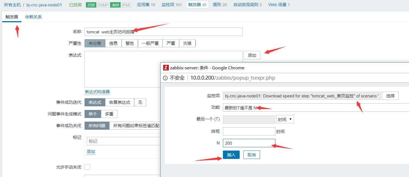The image size is (409, 177).
Task: Select 灾难 severity
Action: click(187, 43)
